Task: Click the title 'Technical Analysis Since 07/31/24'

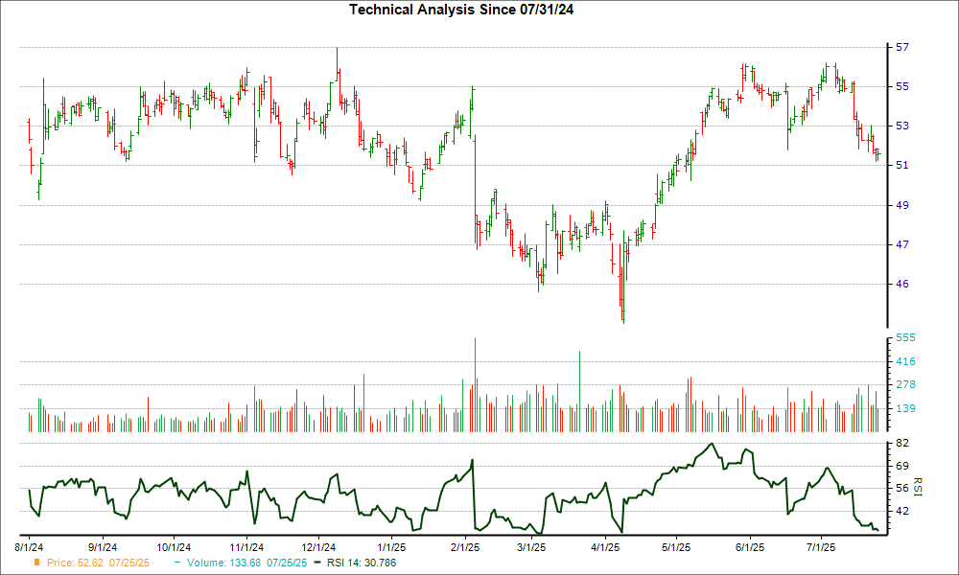Action: coord(461,10)
